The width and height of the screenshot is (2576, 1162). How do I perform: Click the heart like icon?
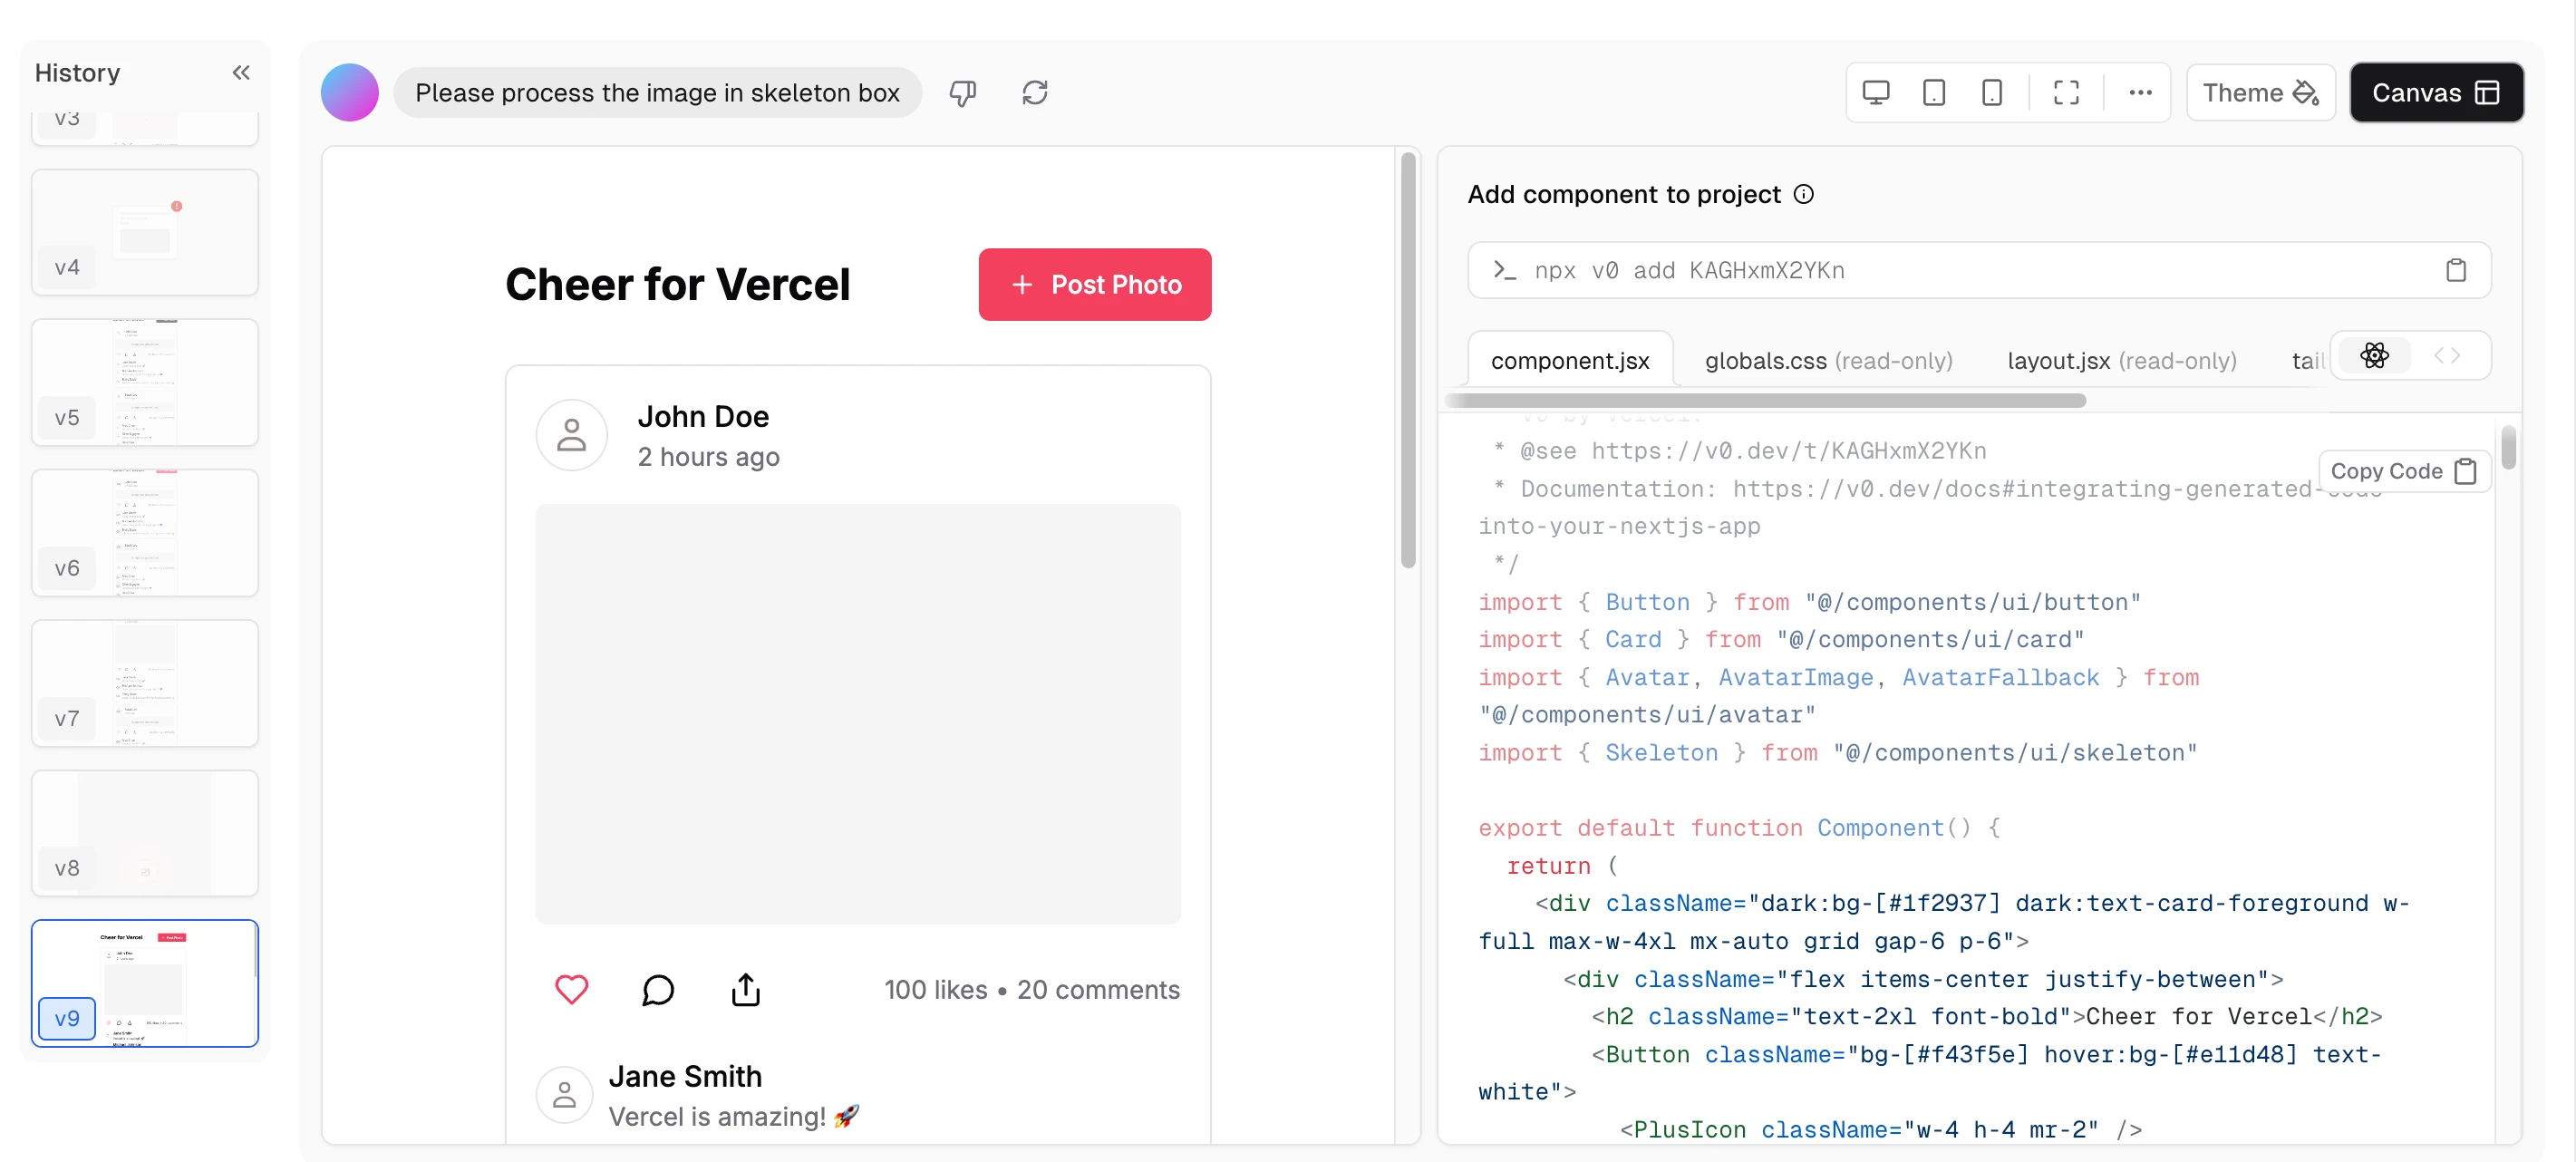click(x=572, y=990)
